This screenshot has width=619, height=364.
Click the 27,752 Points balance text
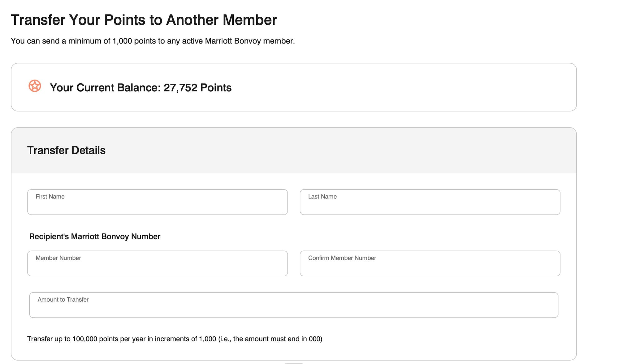click(x=197, y=87)
